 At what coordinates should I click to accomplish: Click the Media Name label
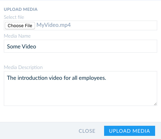(x=17, y=36)
